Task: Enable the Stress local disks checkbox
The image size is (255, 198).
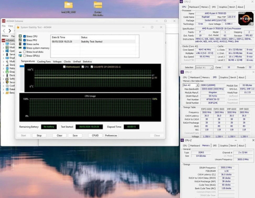Action: [24, 52]
